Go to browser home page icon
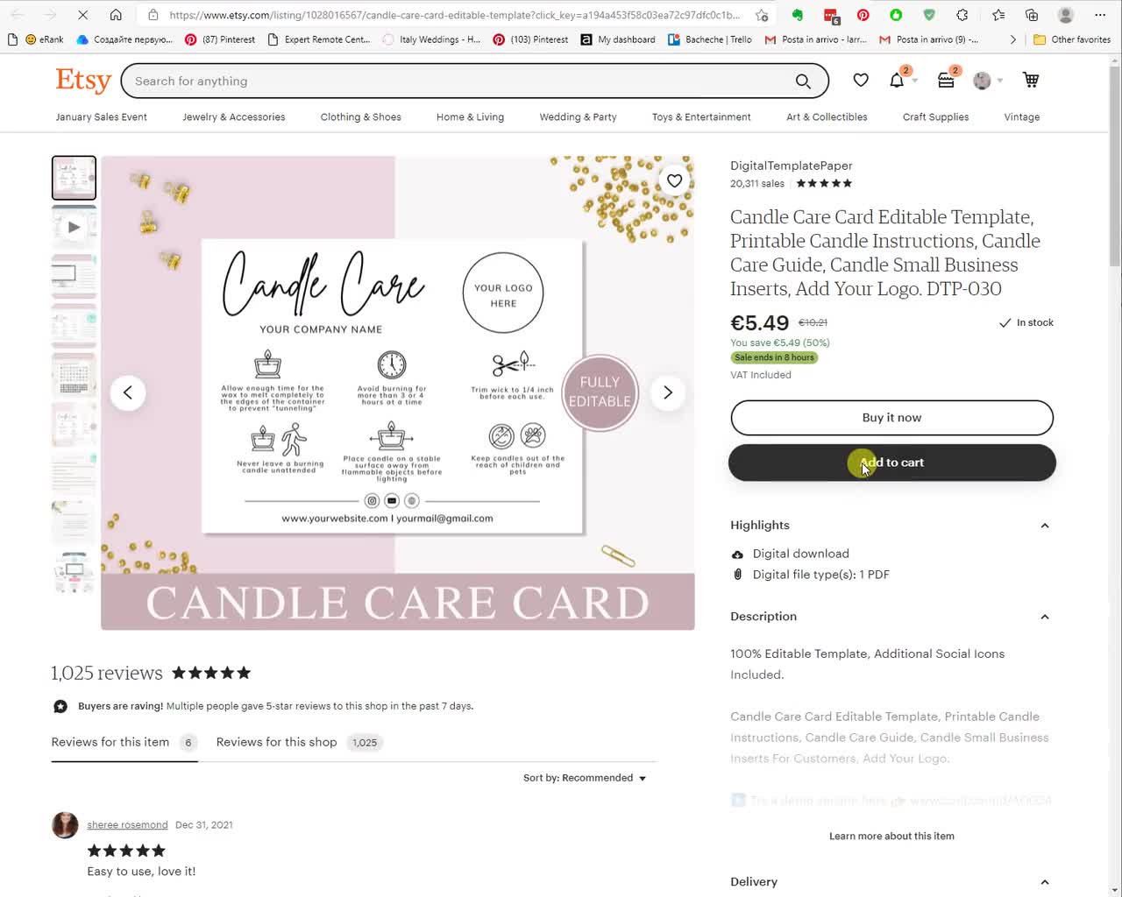Image resolution: width=1122 pixels, height=897 pixels. point(116,15)
